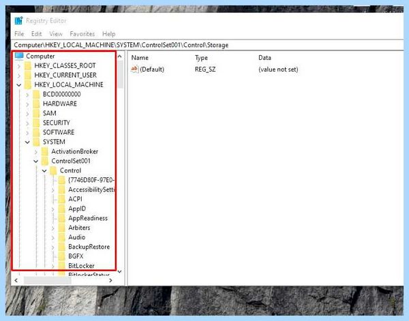Click the ab string value icon
Screen dimensions: 409x321
tap(134, 69)
